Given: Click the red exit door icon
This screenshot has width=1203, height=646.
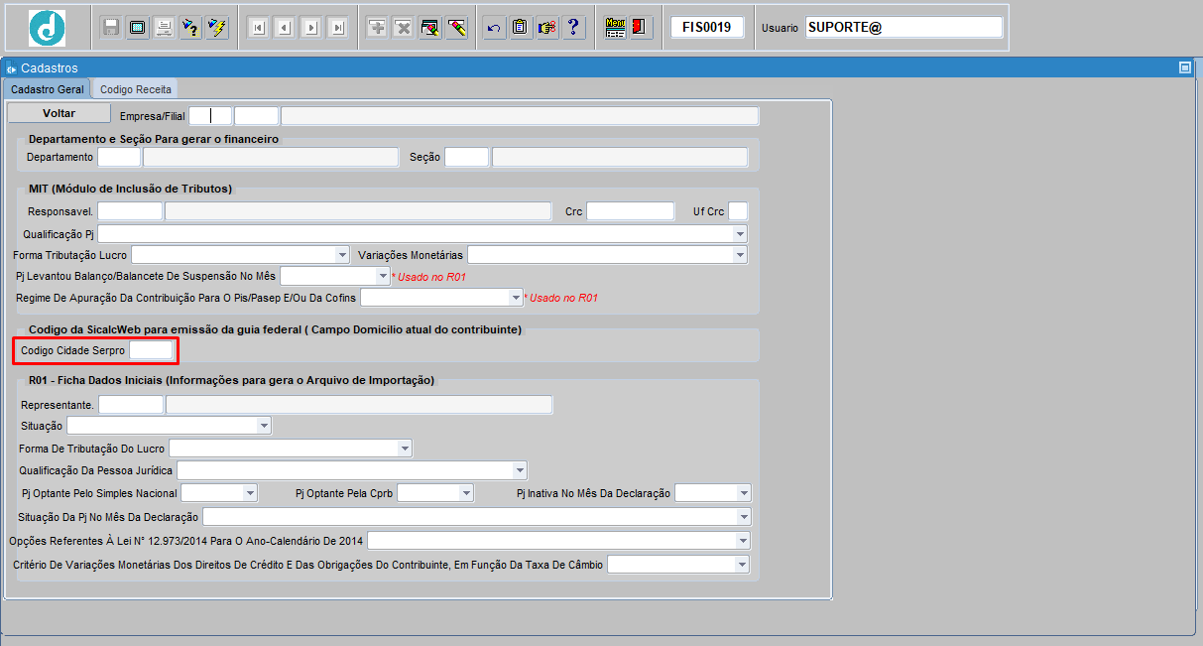Looking at the screenshot, I should [x=641, y=28].
